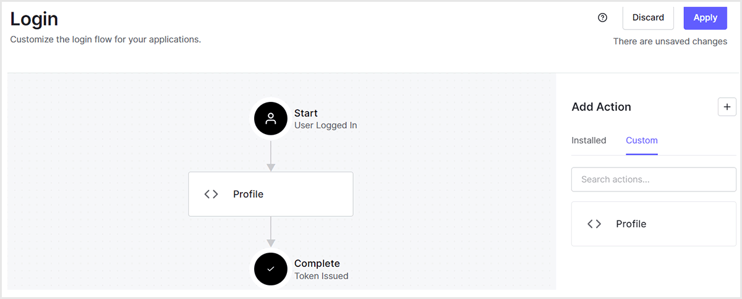Click the Token Issued caption
This screenshot has height=299, width=742.
pos(322,276)
